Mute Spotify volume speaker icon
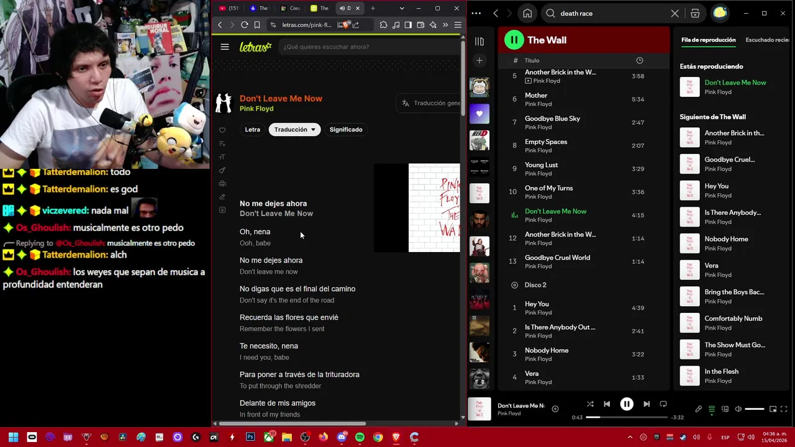The height and width of the screenshot is (447, 795). tap(738, 409)
